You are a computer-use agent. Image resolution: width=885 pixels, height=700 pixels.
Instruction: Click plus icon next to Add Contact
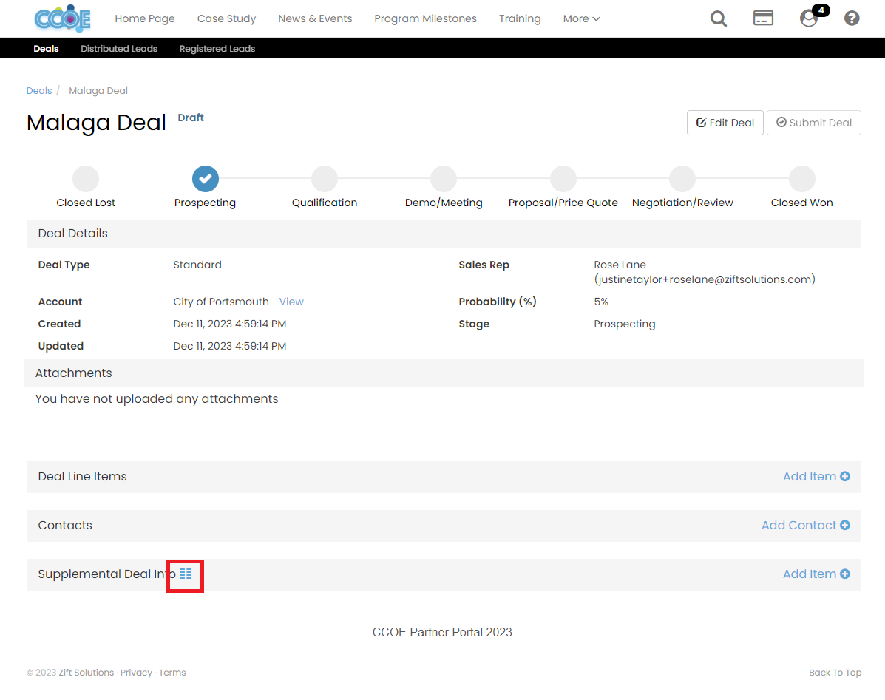coord(845,525)
